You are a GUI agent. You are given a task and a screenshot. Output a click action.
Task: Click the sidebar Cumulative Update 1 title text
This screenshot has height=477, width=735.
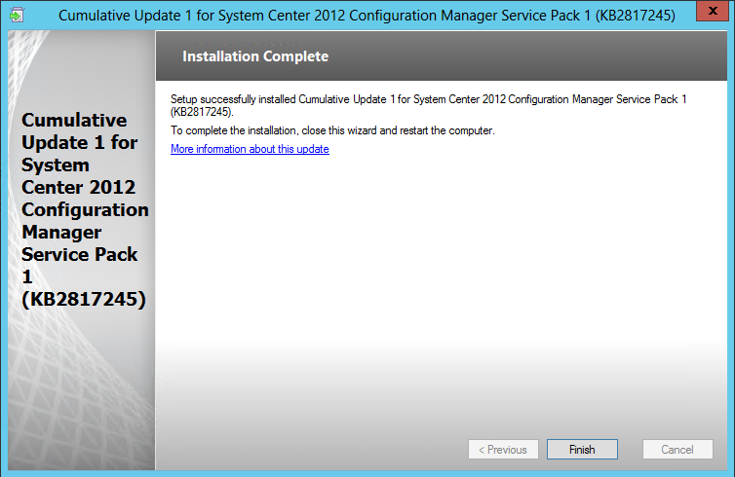click(85, 209)
